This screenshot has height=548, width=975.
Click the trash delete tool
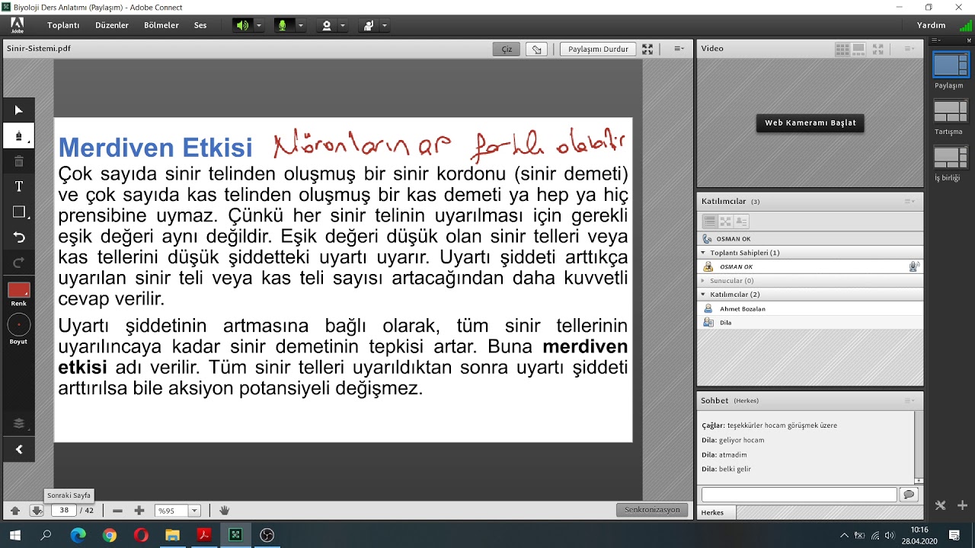pos(18,161)
